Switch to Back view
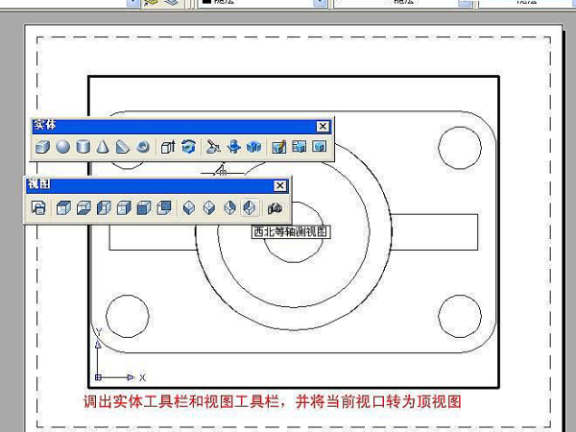576x432 pixels. point(164,208)
